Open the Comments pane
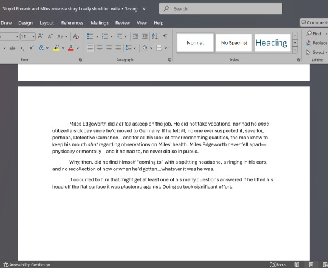The height and width of the screenshot is (268, 328). click(x=314, y=22)
